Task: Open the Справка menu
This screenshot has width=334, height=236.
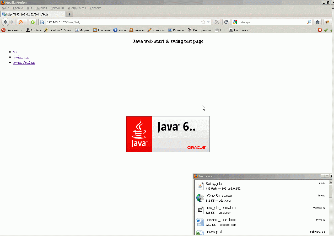Action: point(96,8)
